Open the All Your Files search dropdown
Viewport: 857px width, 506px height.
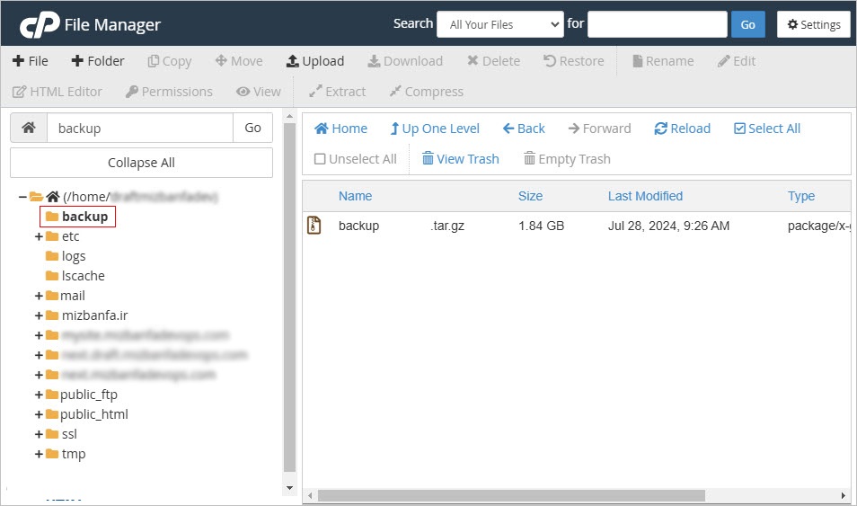(499, 24)
